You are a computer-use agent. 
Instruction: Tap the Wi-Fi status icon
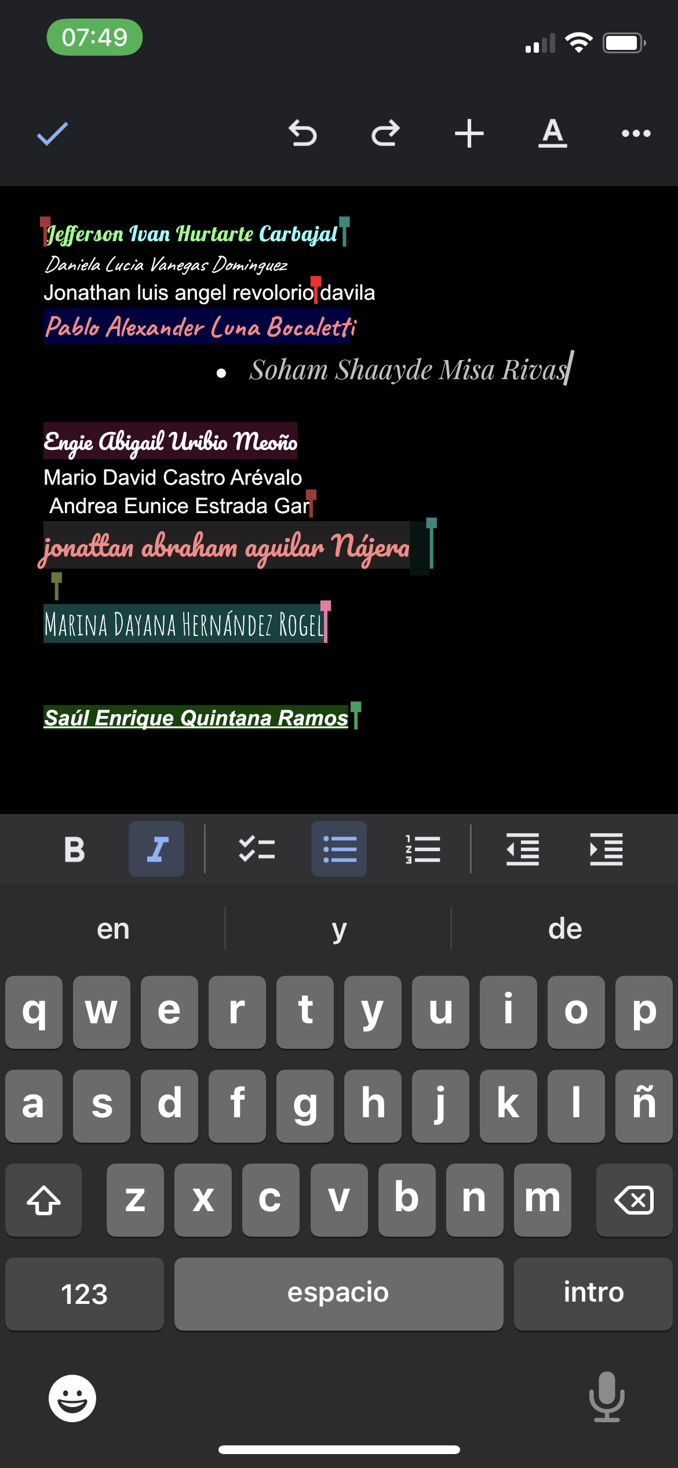tap(578, 42)
